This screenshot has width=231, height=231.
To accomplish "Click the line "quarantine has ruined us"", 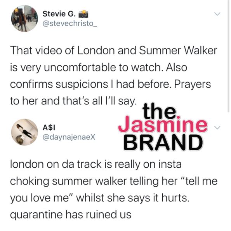I will (71, 214).
